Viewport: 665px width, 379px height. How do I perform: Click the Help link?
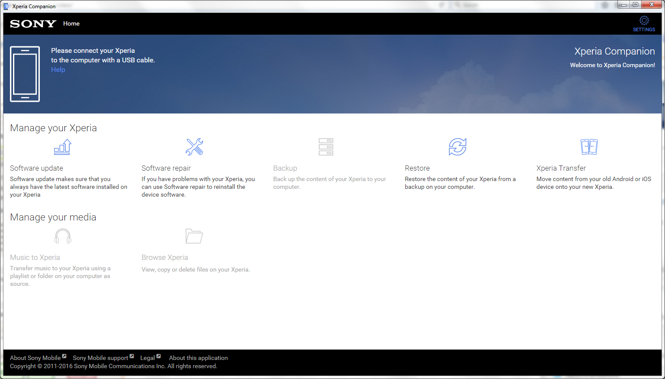(x=58, y=69)
